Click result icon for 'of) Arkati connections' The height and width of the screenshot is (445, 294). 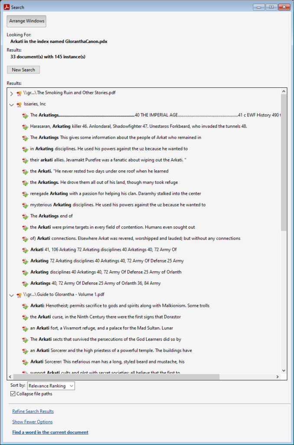[25, 239]
